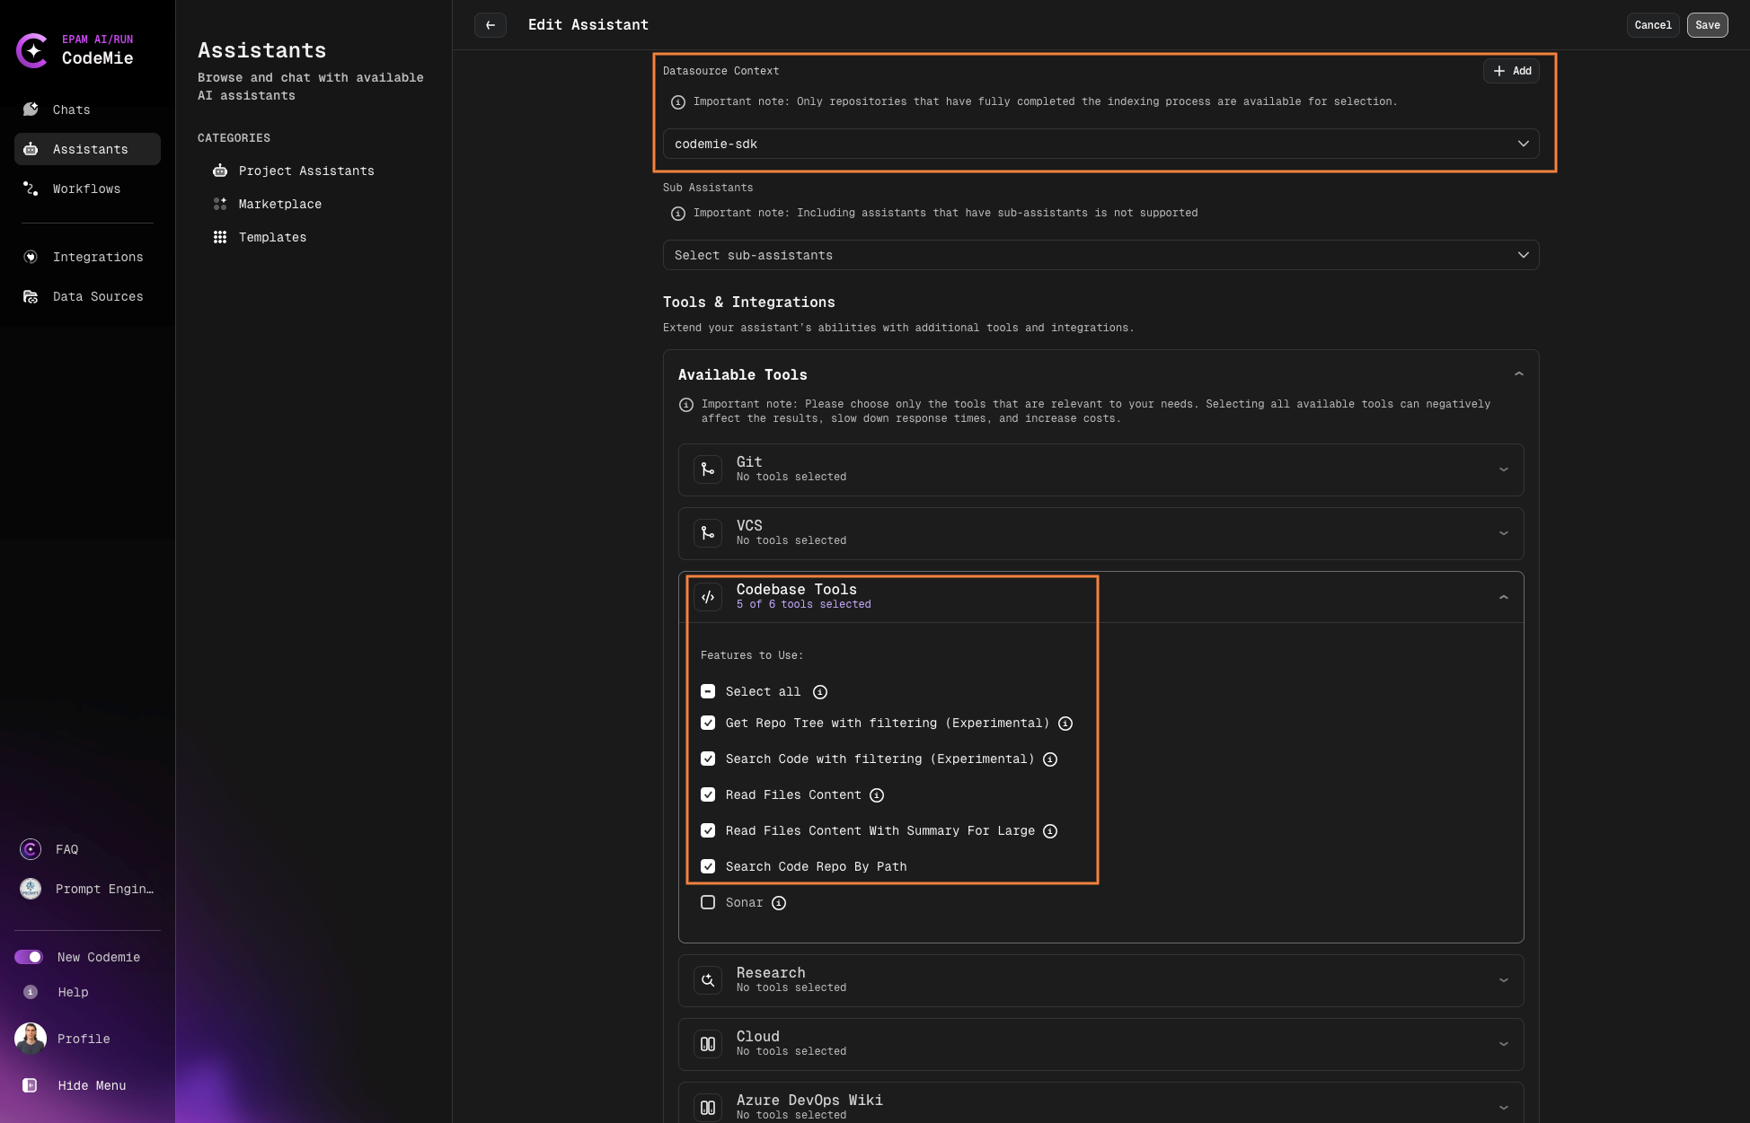Screen dimensions: 1750x1123
Task: Uncheck Read Files Content feature
Action: click(x=708, y=794)
